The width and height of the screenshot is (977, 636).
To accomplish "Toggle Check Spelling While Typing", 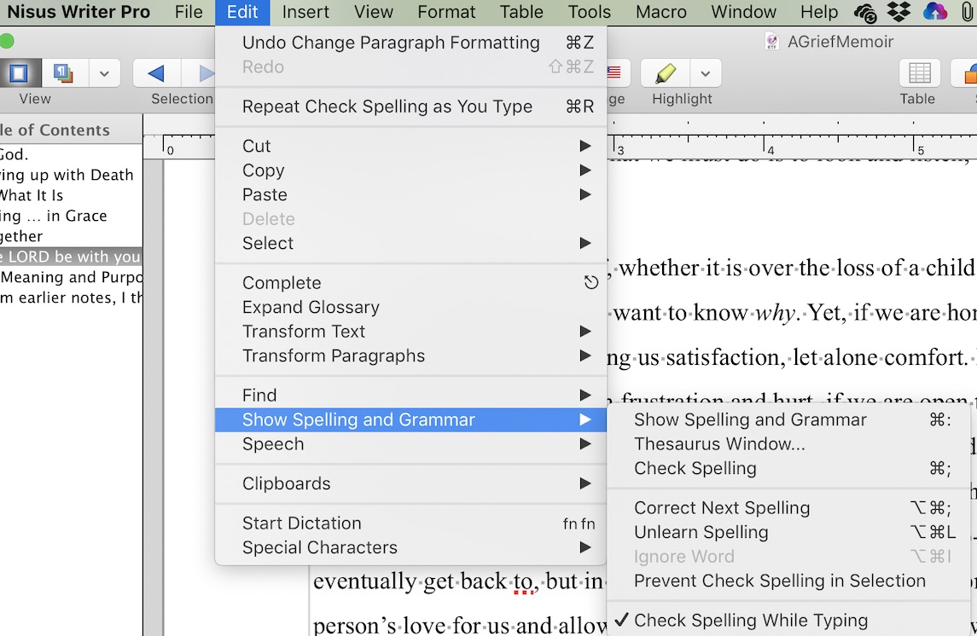I will (751, 621).
